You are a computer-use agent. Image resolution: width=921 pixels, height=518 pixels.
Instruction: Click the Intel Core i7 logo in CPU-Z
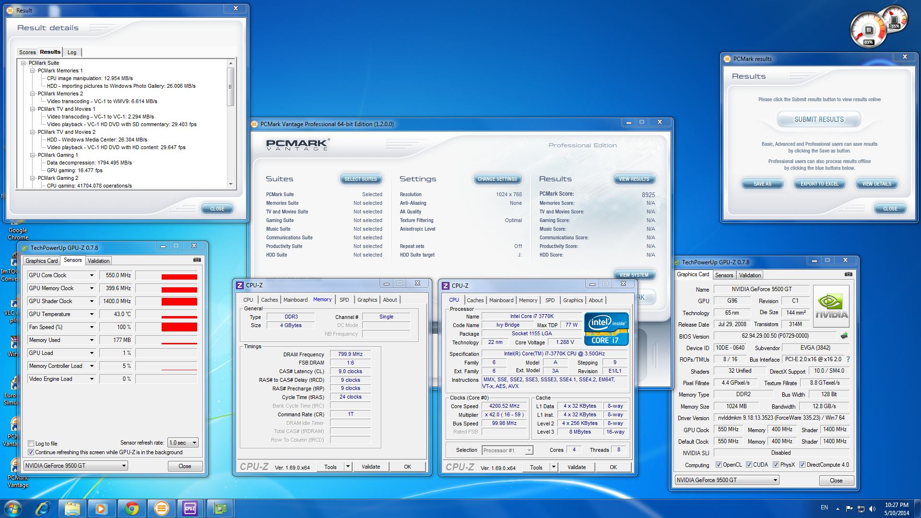pos(606,329)
